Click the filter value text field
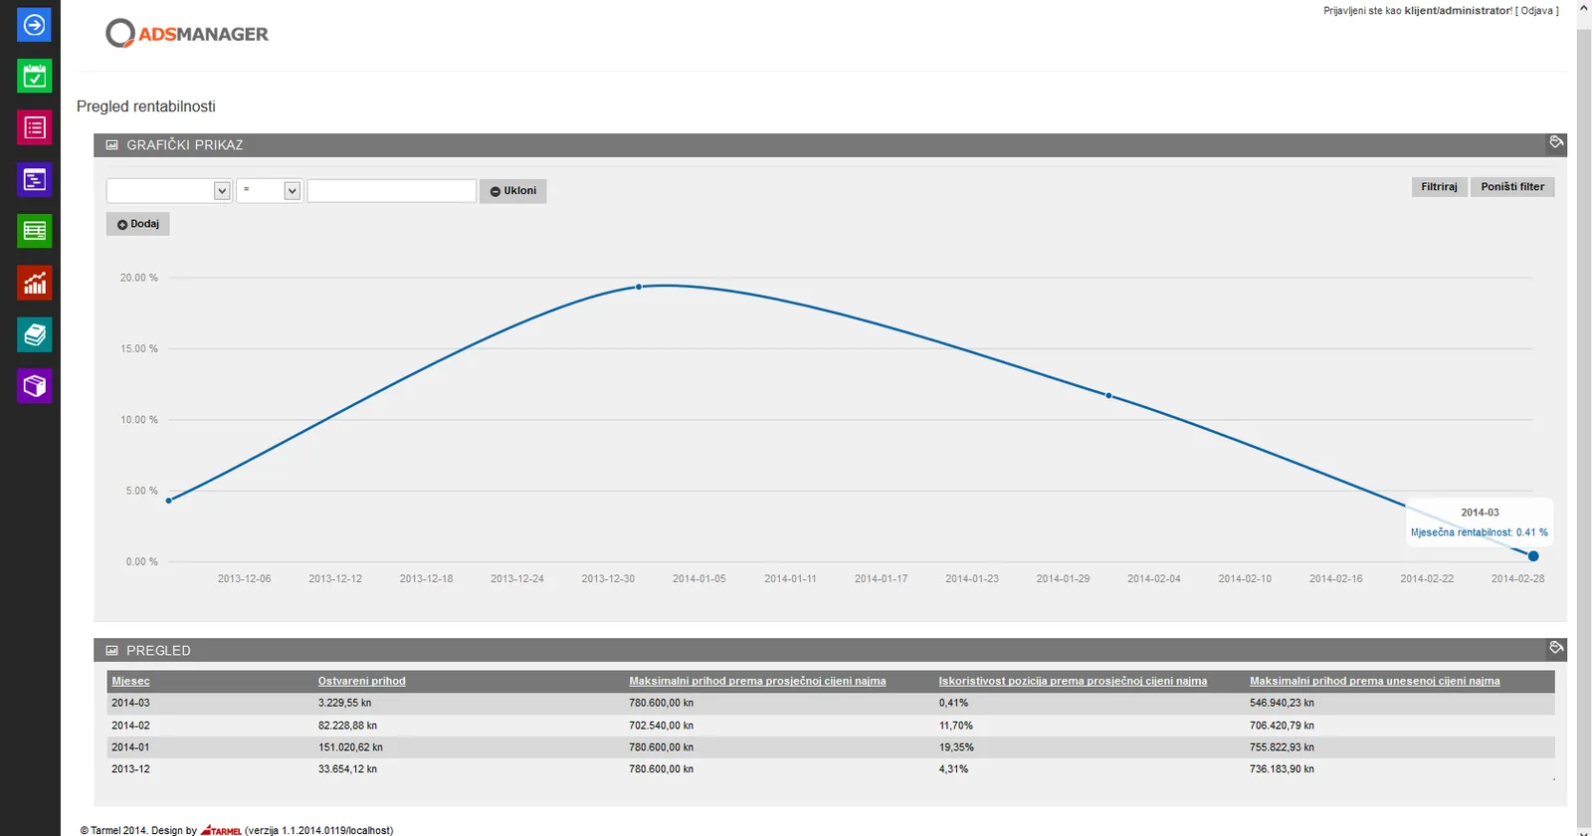 click(x=391, y=191)
